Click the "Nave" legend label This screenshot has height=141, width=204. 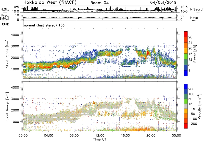(x=194, y=18)
